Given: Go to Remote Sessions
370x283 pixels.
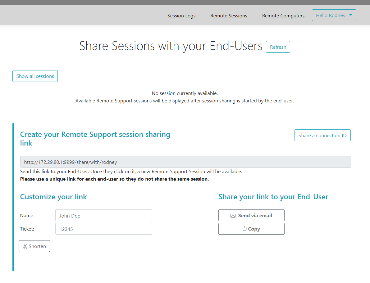Looking at the screenshot, I should point(229,16).
